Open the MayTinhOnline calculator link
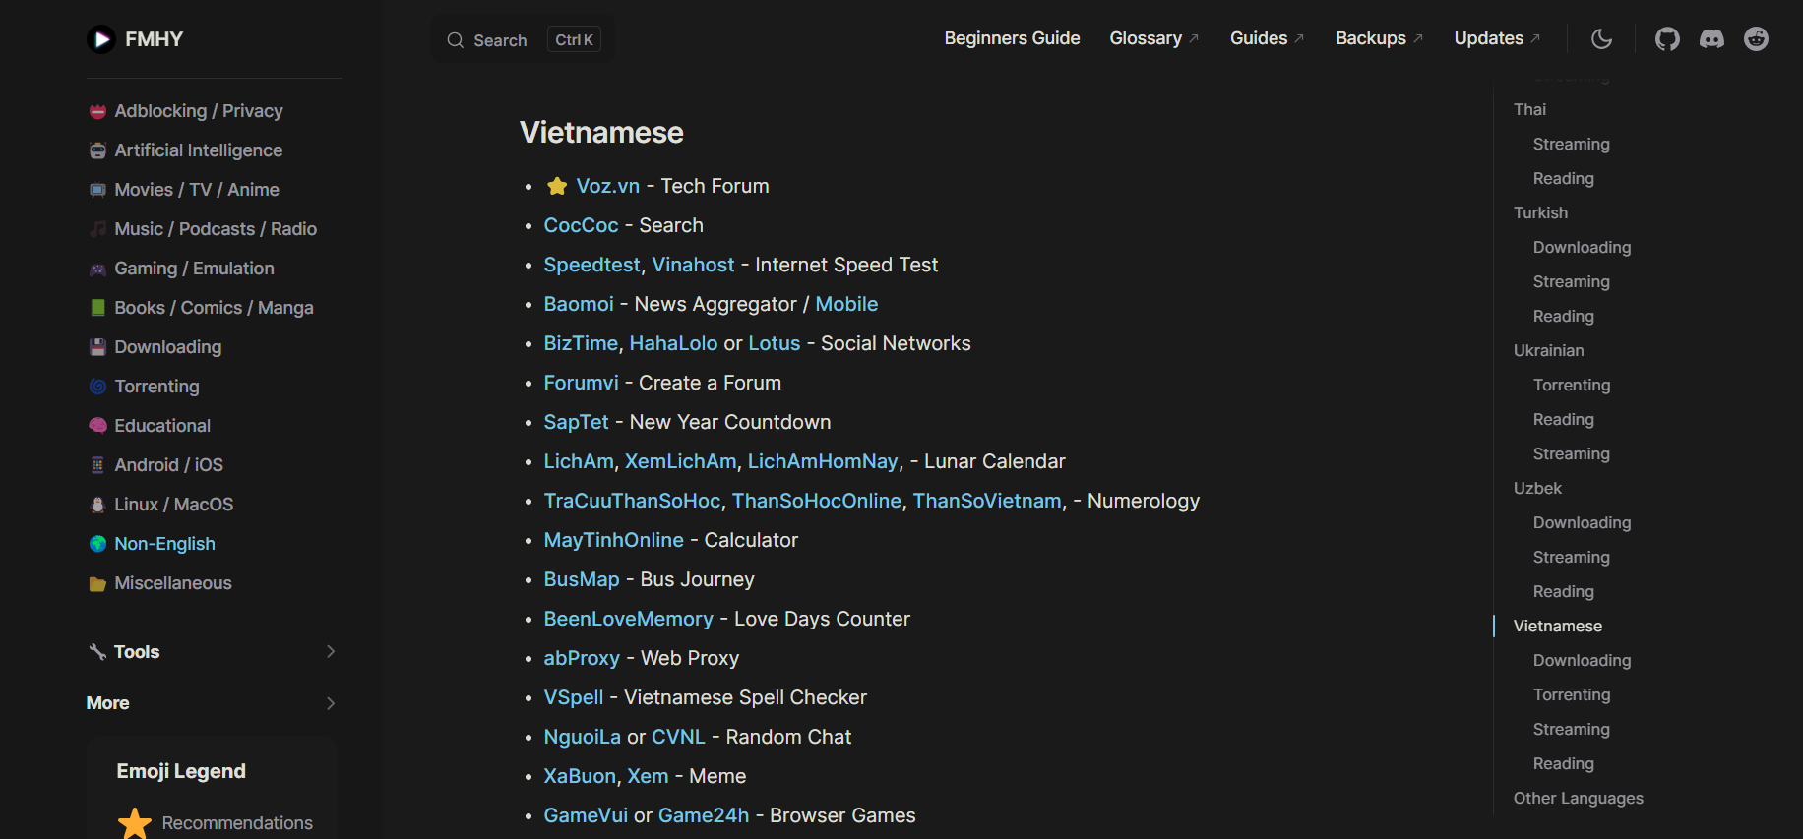Screen dimensions: 1803x839 coord(613,540)
